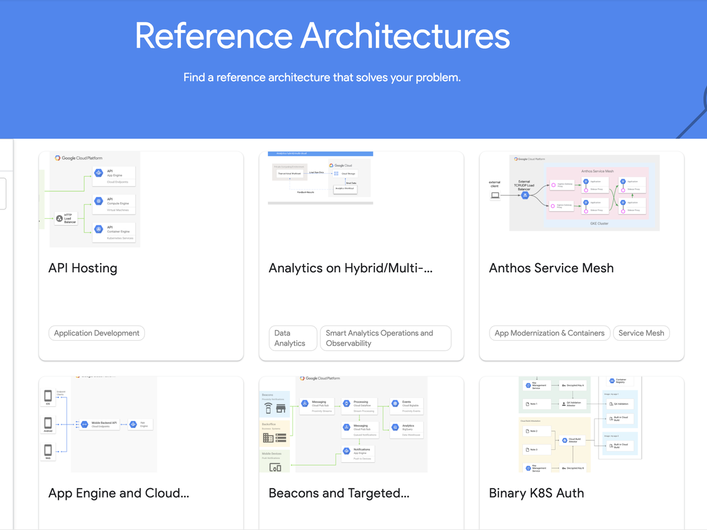Click the external client laptop icon in Anthos diagram
The height and width of the screenshot is (530, 707).
(x=495, y=195)
